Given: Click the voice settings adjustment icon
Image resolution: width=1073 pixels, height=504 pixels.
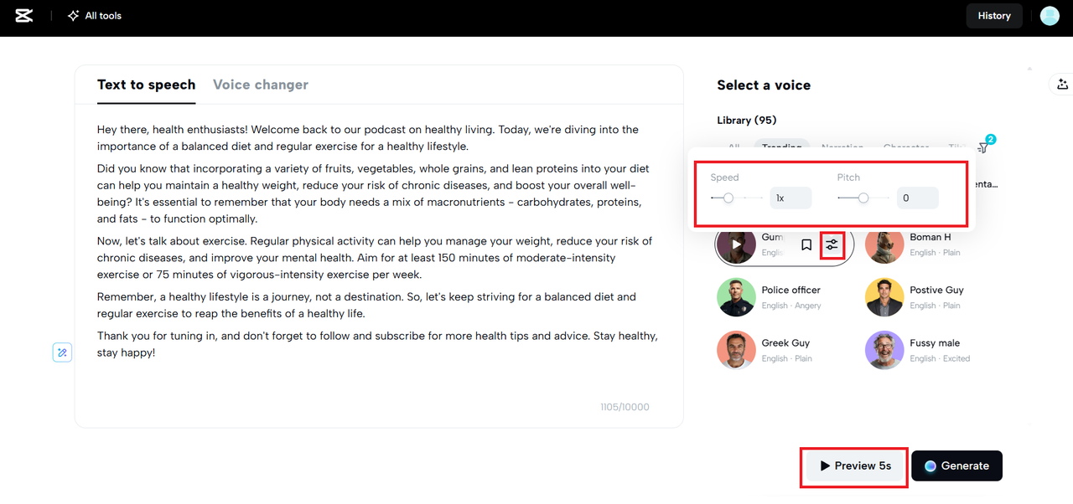Looking at the screenshot, I should pos(832,245).
